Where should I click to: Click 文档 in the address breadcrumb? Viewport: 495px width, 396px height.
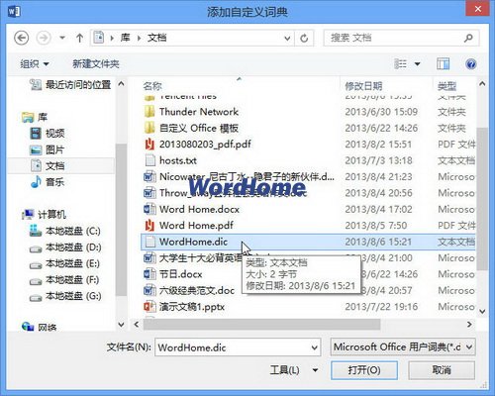coord(156,38)
